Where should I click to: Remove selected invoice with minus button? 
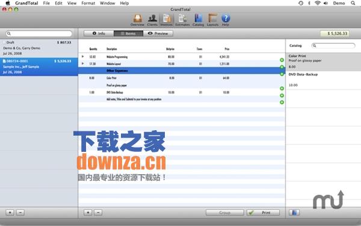pos(20,212)
